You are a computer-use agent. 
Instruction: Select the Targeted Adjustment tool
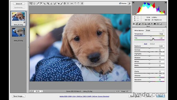(44, 4)
